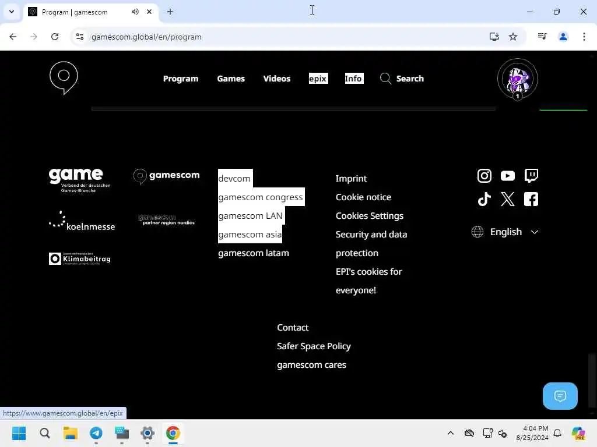597x447 pixels.
Task: Click the gamescom pin logo in header
Action: [x=64, y=78]
